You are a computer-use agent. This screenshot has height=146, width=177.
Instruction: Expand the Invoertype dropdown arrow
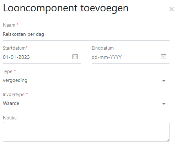pos(164,104)
